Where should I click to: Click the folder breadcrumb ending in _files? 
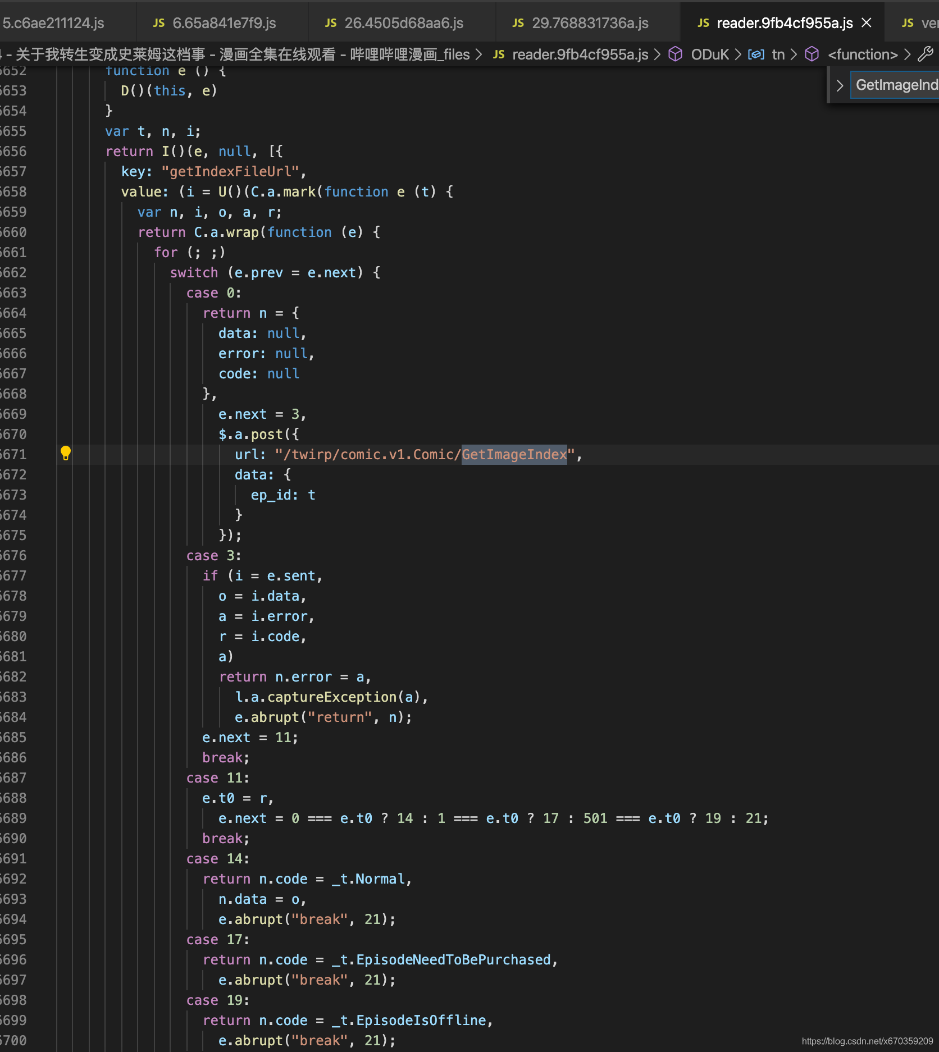(235, 54)
